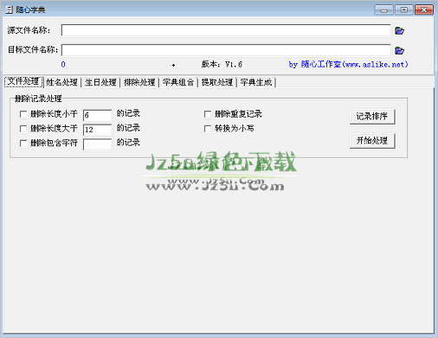
Task: Click browse folder icon for 目标文件名称
Action: coord(399,50)
